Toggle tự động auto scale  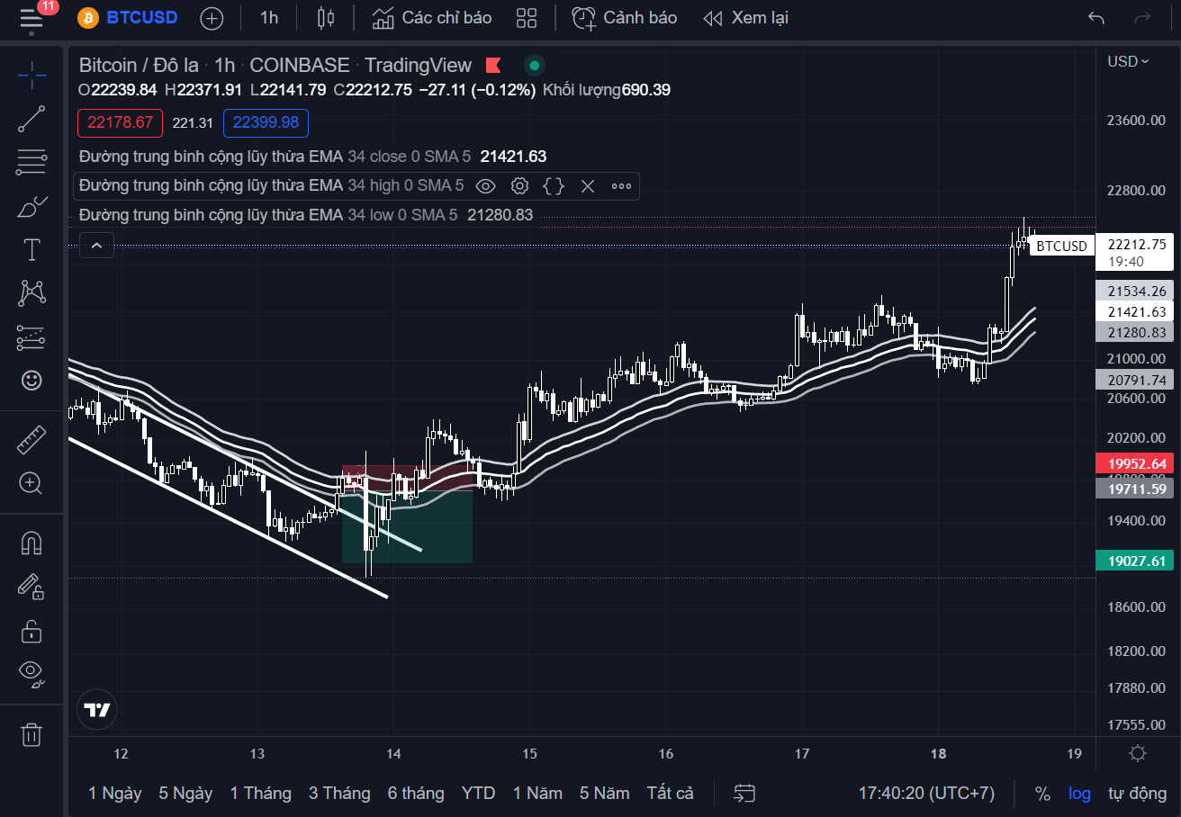point(1137,793)
